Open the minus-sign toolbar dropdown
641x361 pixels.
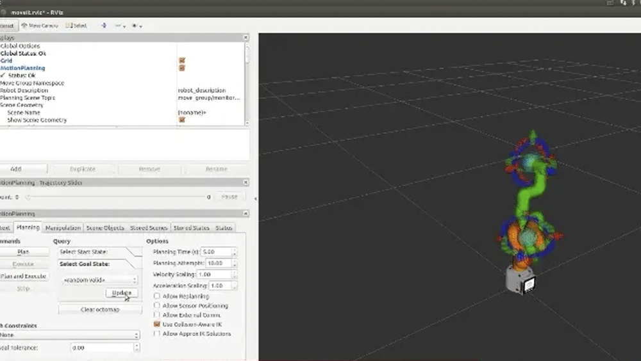[x=121, y=26]
